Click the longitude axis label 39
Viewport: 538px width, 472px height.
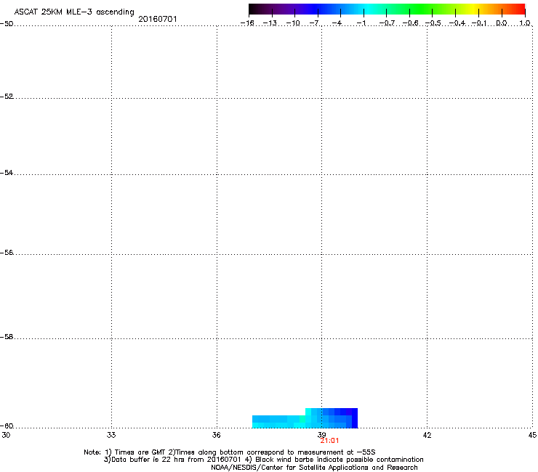321,435
